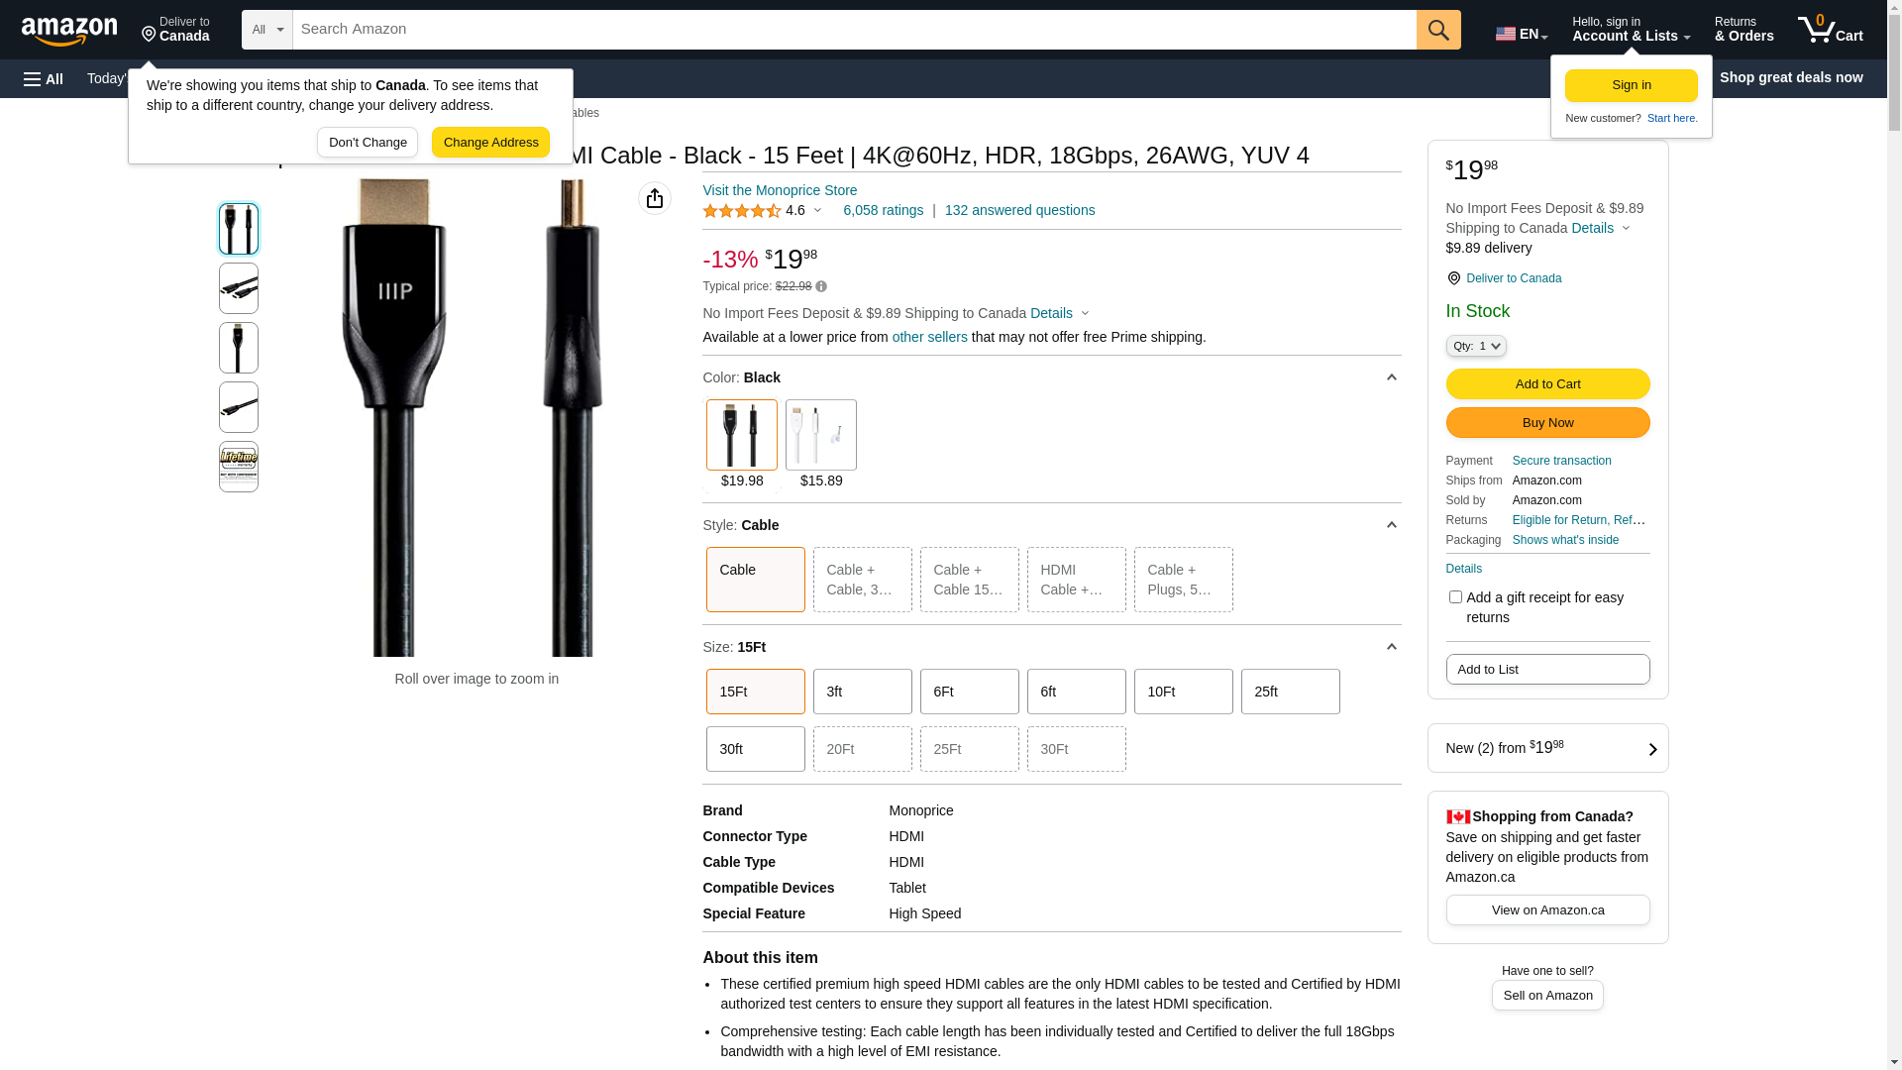This screenshot has width=1902, height=1070.
Task: Open Account & Lists menu
Action: tap(1631, 30)
